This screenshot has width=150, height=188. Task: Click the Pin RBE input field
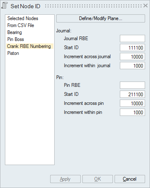click(x=132, y=85)
